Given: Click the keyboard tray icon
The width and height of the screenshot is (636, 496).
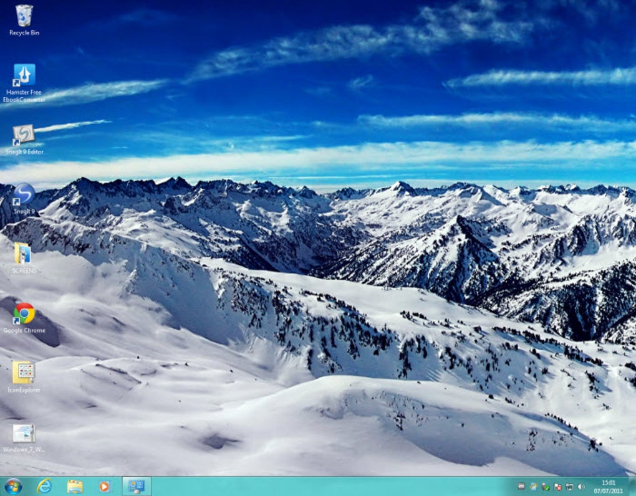Looking at the screenshot, I should (521, 487).
